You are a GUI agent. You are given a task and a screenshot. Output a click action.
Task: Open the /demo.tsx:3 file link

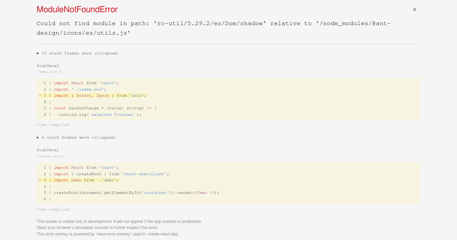(49, 72)
